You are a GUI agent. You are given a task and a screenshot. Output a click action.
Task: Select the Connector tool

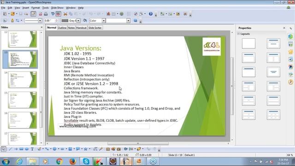(47, 149)
